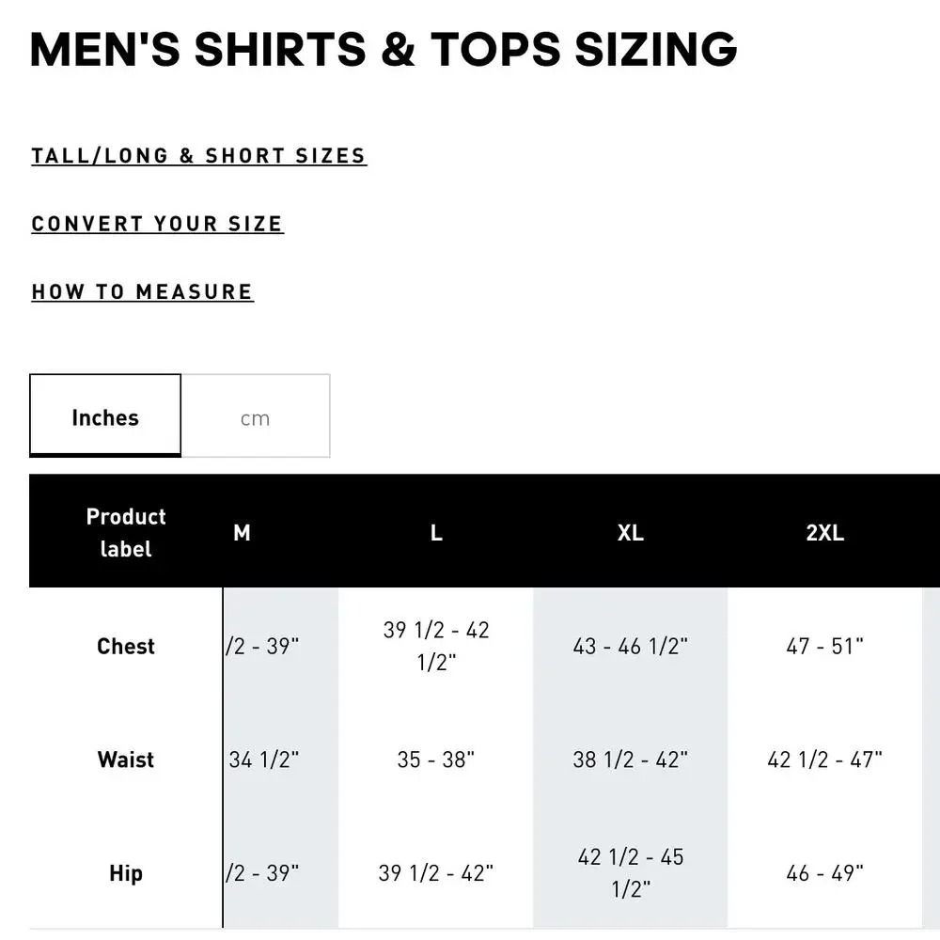The height and width of the screenshot is (940, 940).
Task: Click the L chest measurement cell
Action: click(x=436, y=646)
